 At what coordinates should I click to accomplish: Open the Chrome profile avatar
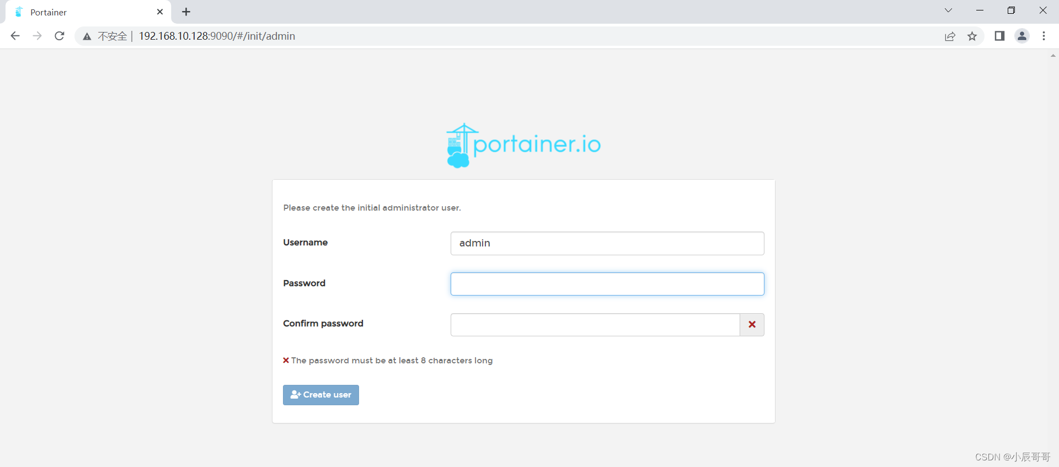[x=1022, y=36]
